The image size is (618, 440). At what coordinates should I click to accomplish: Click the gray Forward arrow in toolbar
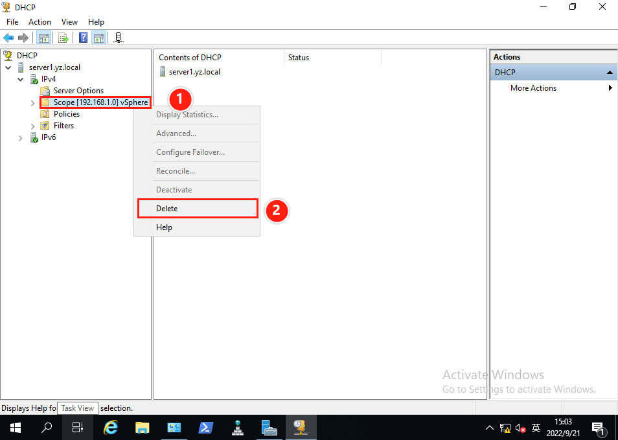(23, 38)
